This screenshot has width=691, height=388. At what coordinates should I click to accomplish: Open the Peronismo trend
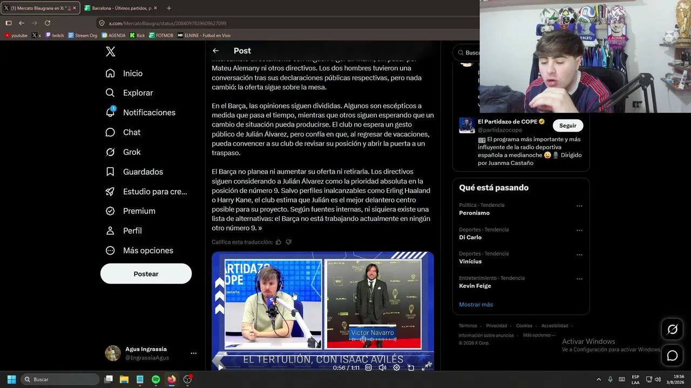pyautogui.click(x=474, y=213)
